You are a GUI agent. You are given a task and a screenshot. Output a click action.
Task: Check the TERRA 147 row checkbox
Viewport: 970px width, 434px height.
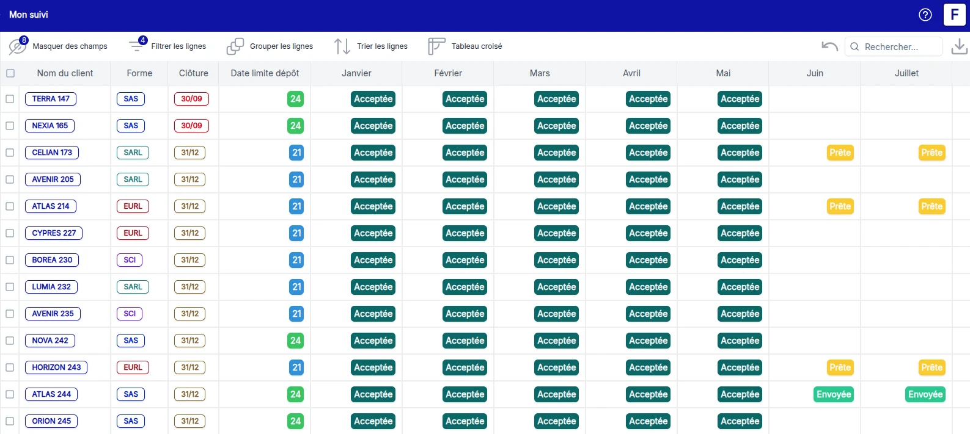click(10, 99)
